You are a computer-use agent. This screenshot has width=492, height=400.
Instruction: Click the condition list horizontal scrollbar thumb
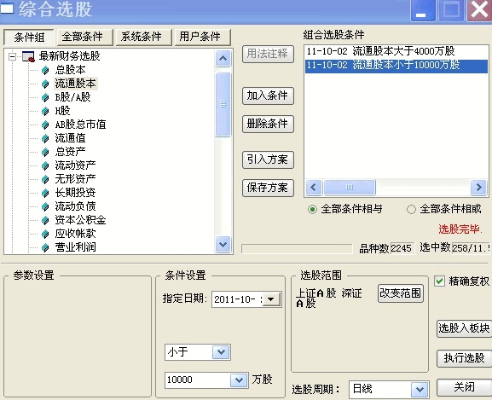click(x=350, y=188)
